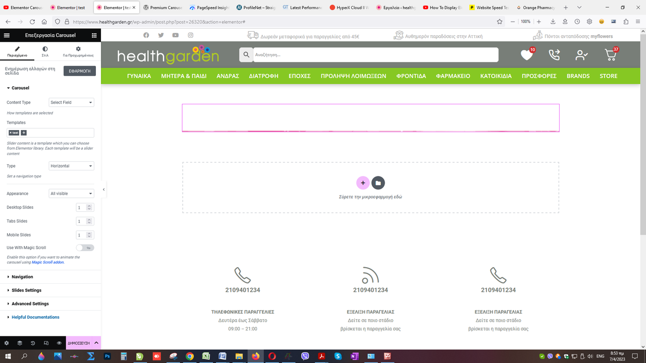Toggle Responsive mode icon
Image resolution: width=646 pixels, height=363 pixels.
tap(46, 343)
